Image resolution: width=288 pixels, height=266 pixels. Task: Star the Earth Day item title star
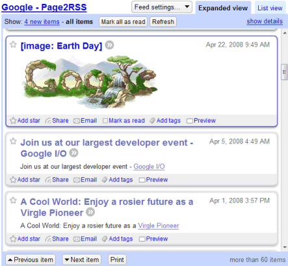pos(13,45)
